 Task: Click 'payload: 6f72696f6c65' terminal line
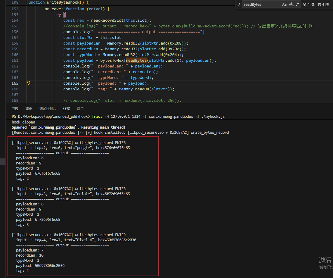click(38, 220)
